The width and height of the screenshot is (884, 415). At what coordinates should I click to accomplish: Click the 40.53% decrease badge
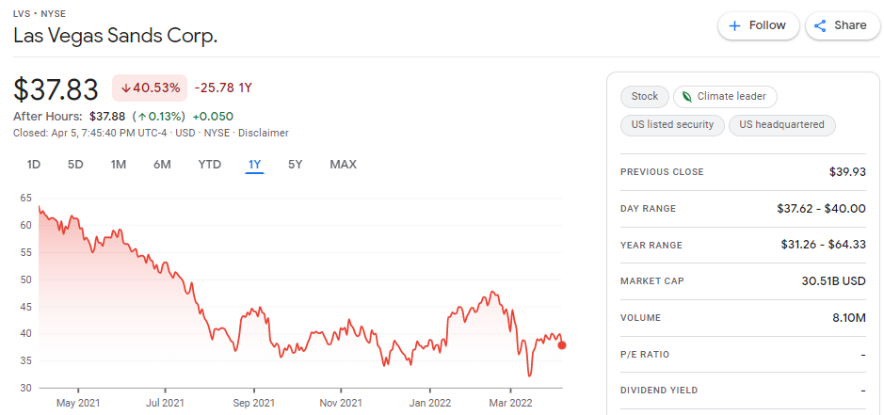[150, 88]
